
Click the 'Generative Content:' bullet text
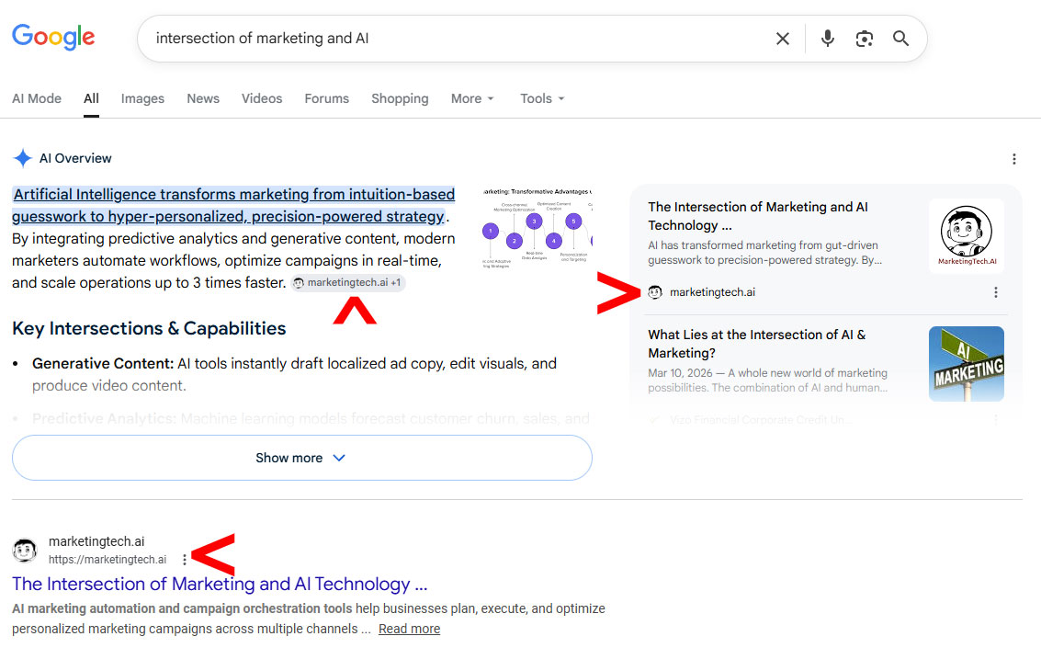tap(103, 363)
